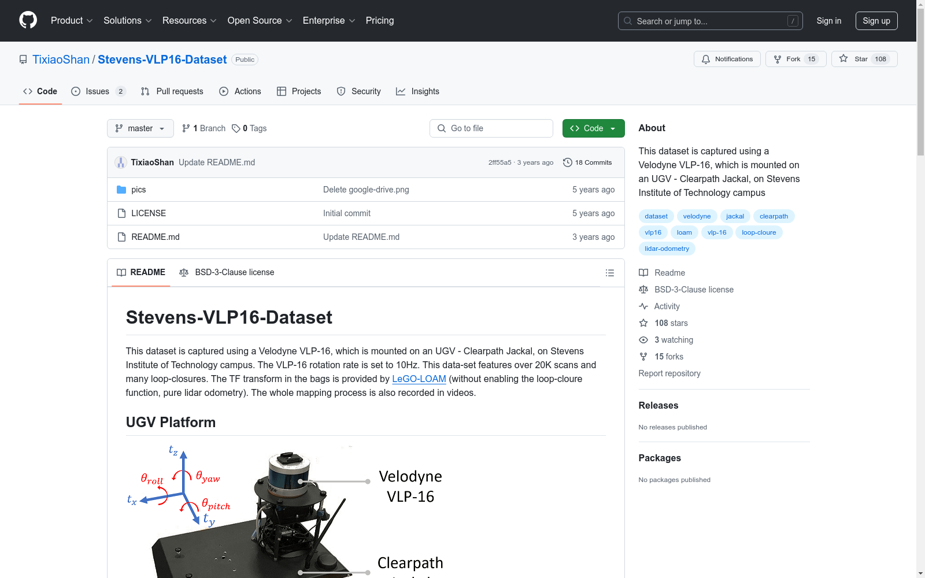Click the GitHub logo home icon
This screenshot has height=578, width=925.
[28, 20]
